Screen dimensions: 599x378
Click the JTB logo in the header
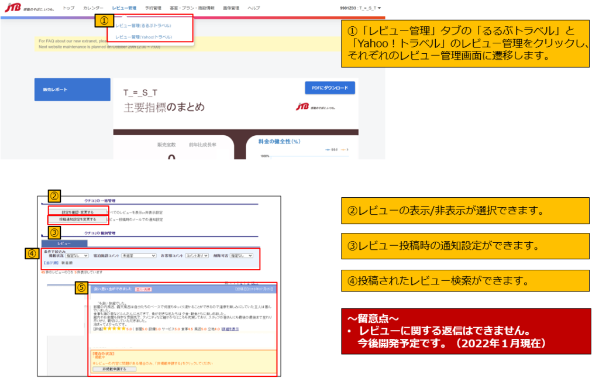click(x=13, y=8)
